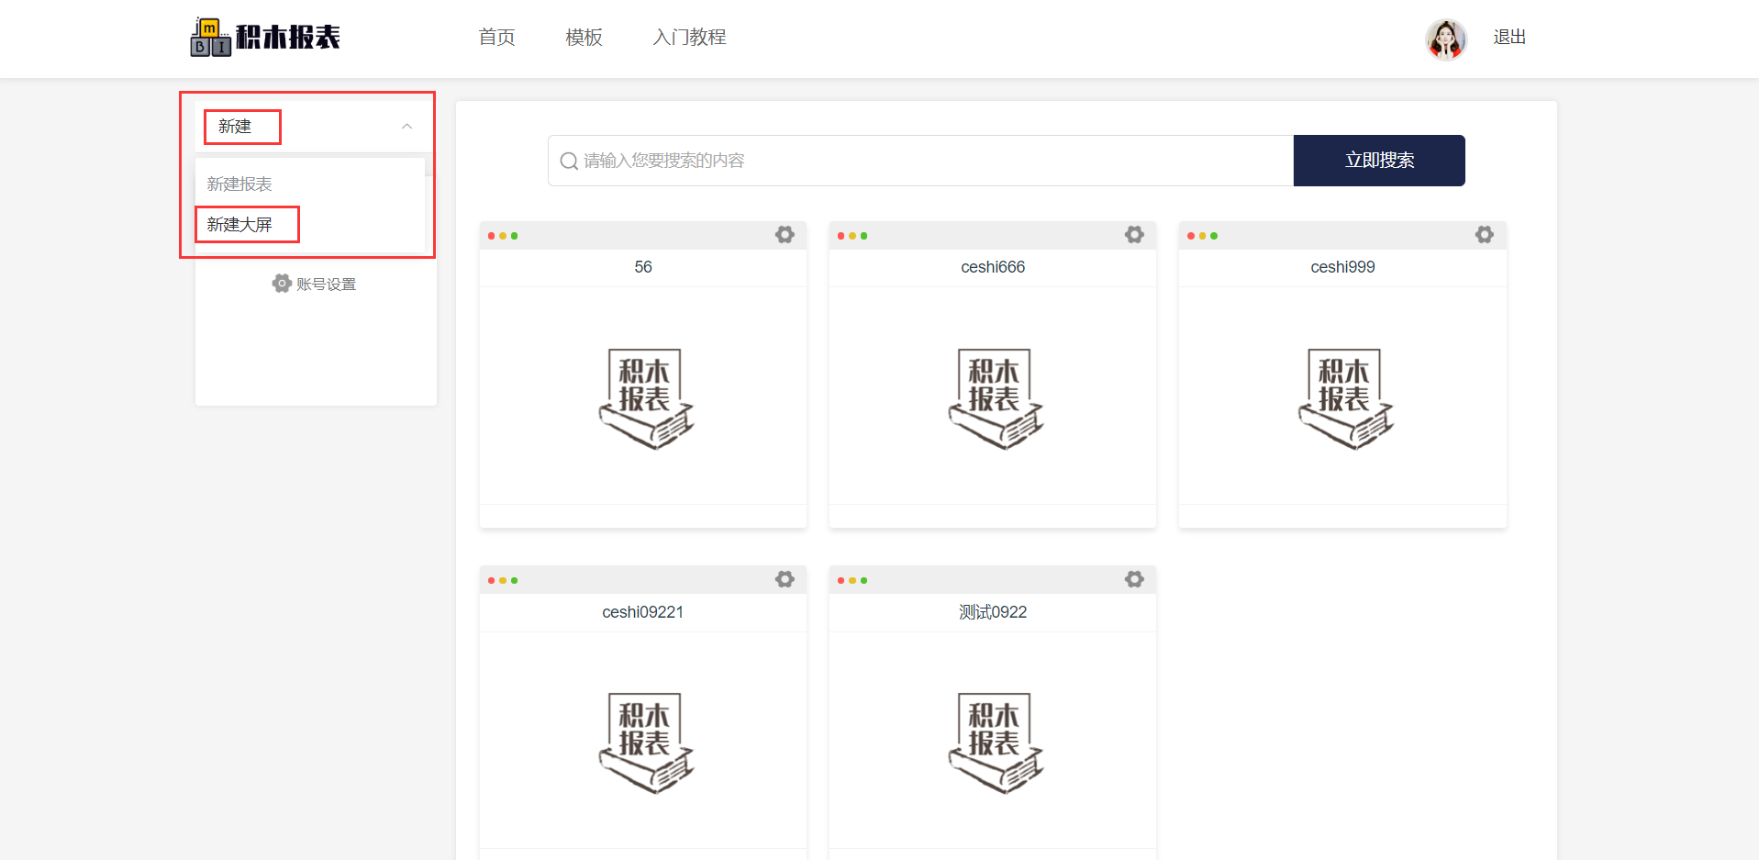The height and width of the screenshot is (860, 1759).
Task: Select 新建报表 in the menu
Action: [x=239, y=184]
